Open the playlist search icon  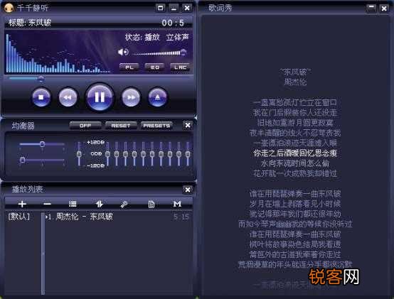[x=124, y=205]
